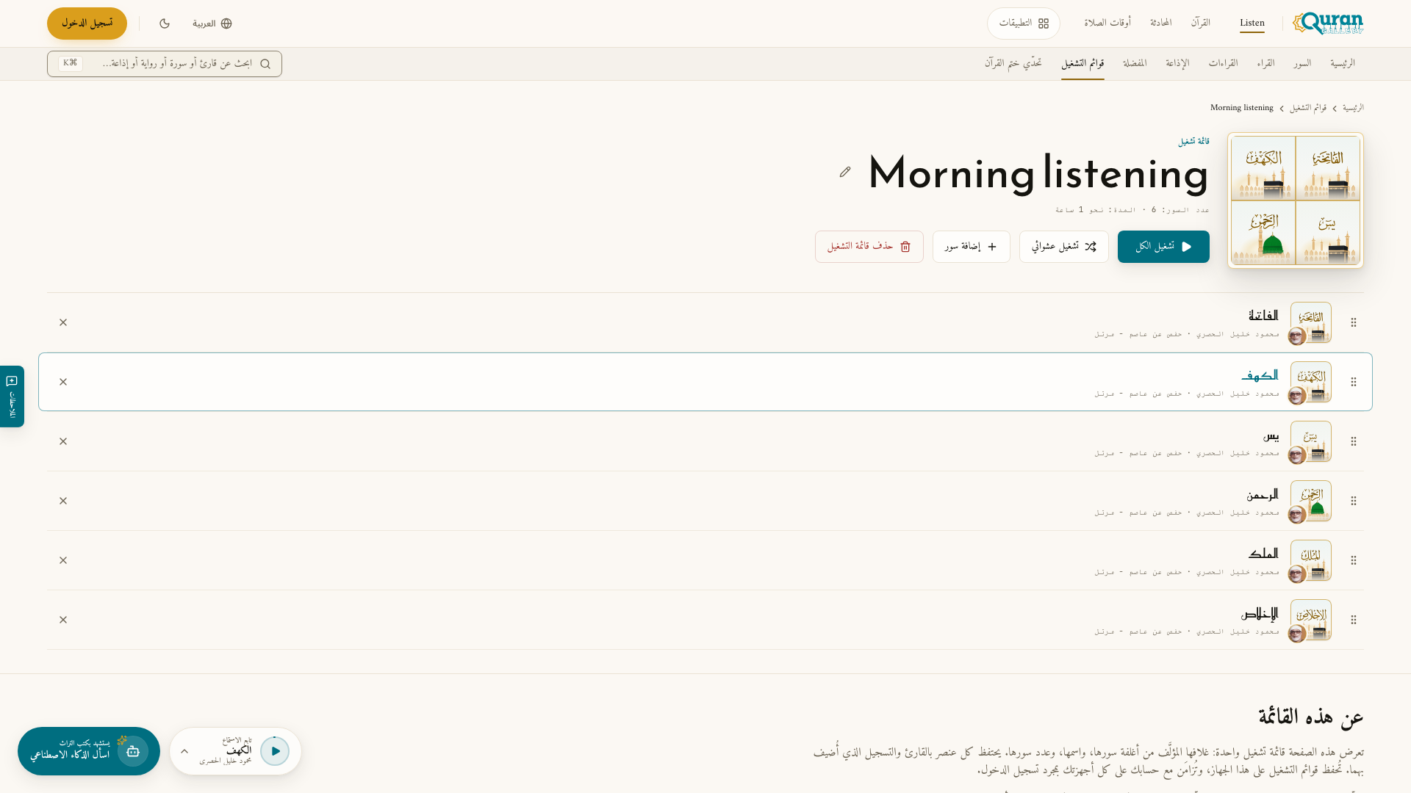Viewport: 1411px width, 793px height.
Task: Switch to the القراء reciters tab
Action: (x=1265, y=64)
